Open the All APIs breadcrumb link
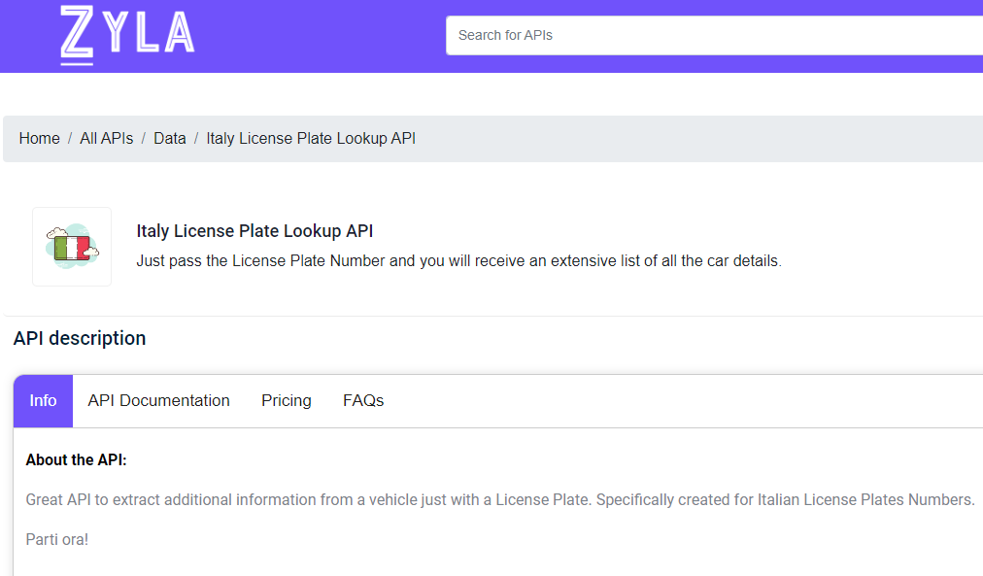This screenshot has height=576, width=983. (107, 139)
